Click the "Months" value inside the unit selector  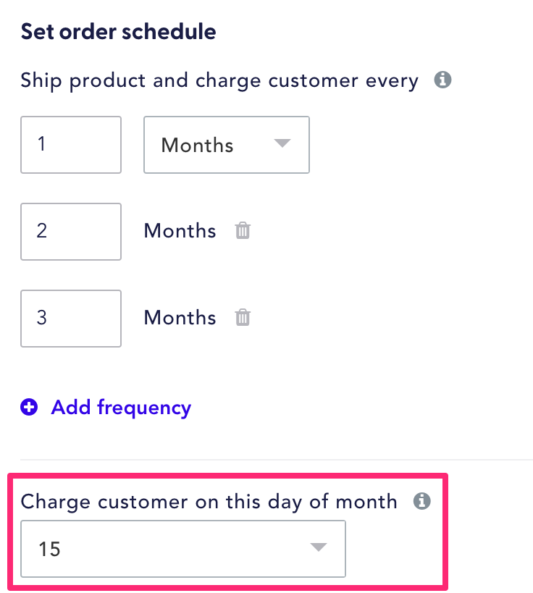point(196,145)
